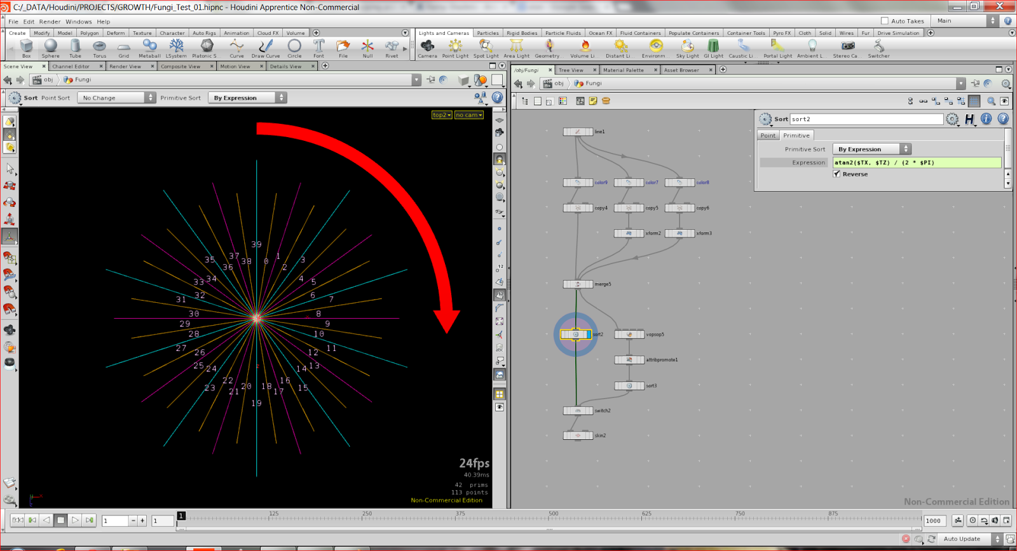Viewport: 1017px width, 551px height.
Task: Open Primitive Sort dropdown in parameter pane
Action: (x=871, y=149)
